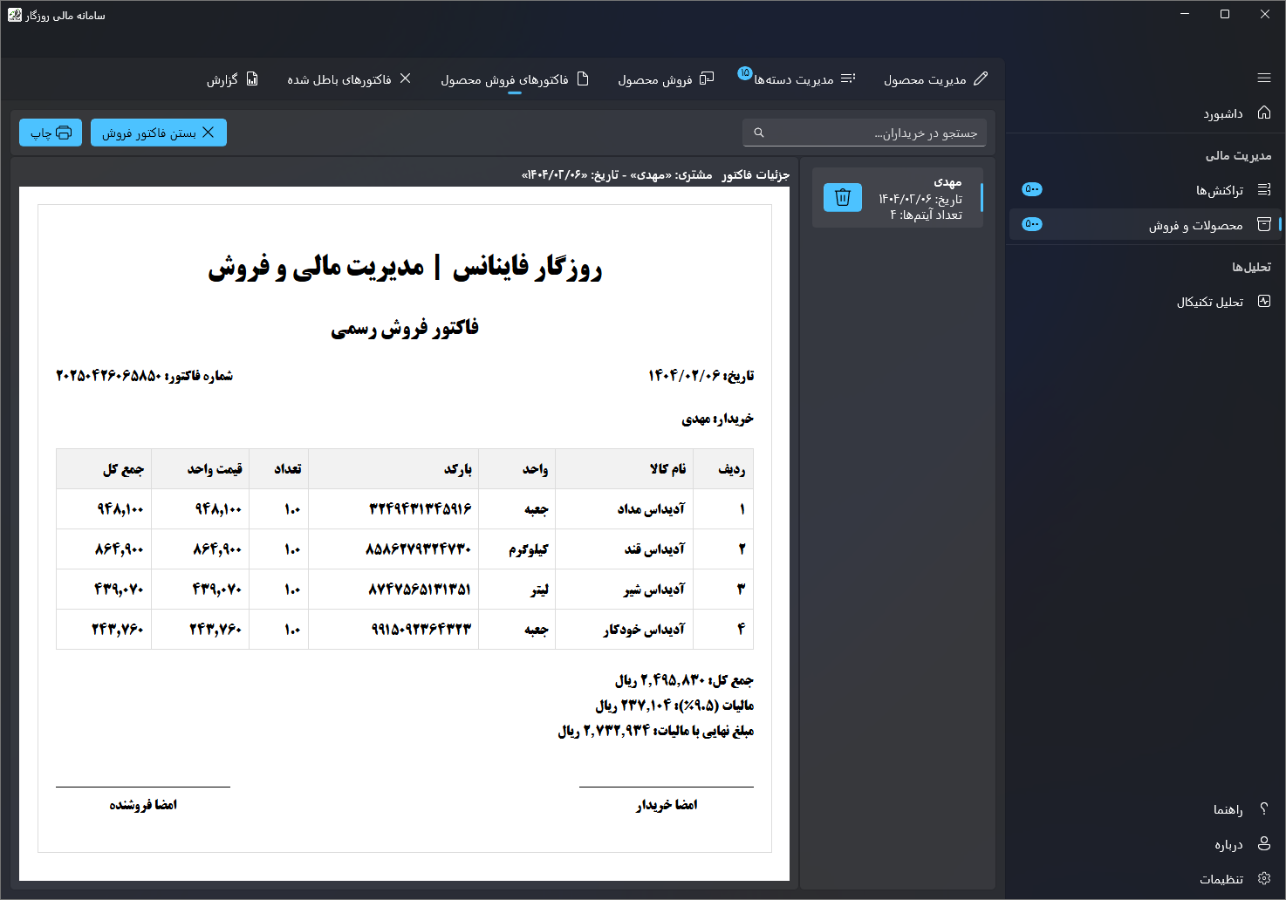The height and width of the screenshot is (900, 1286).
Task: Click the report file icon next to گزارش
Action: [252, 78]
